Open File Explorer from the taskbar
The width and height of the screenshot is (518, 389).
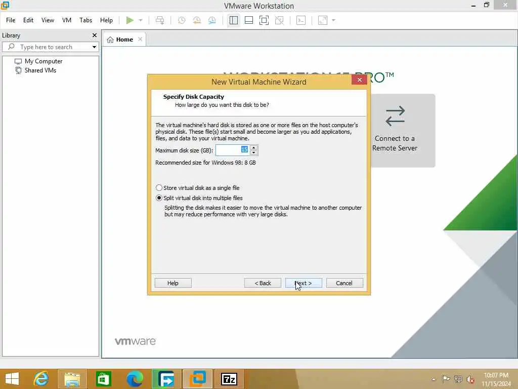tap(72, 379)
